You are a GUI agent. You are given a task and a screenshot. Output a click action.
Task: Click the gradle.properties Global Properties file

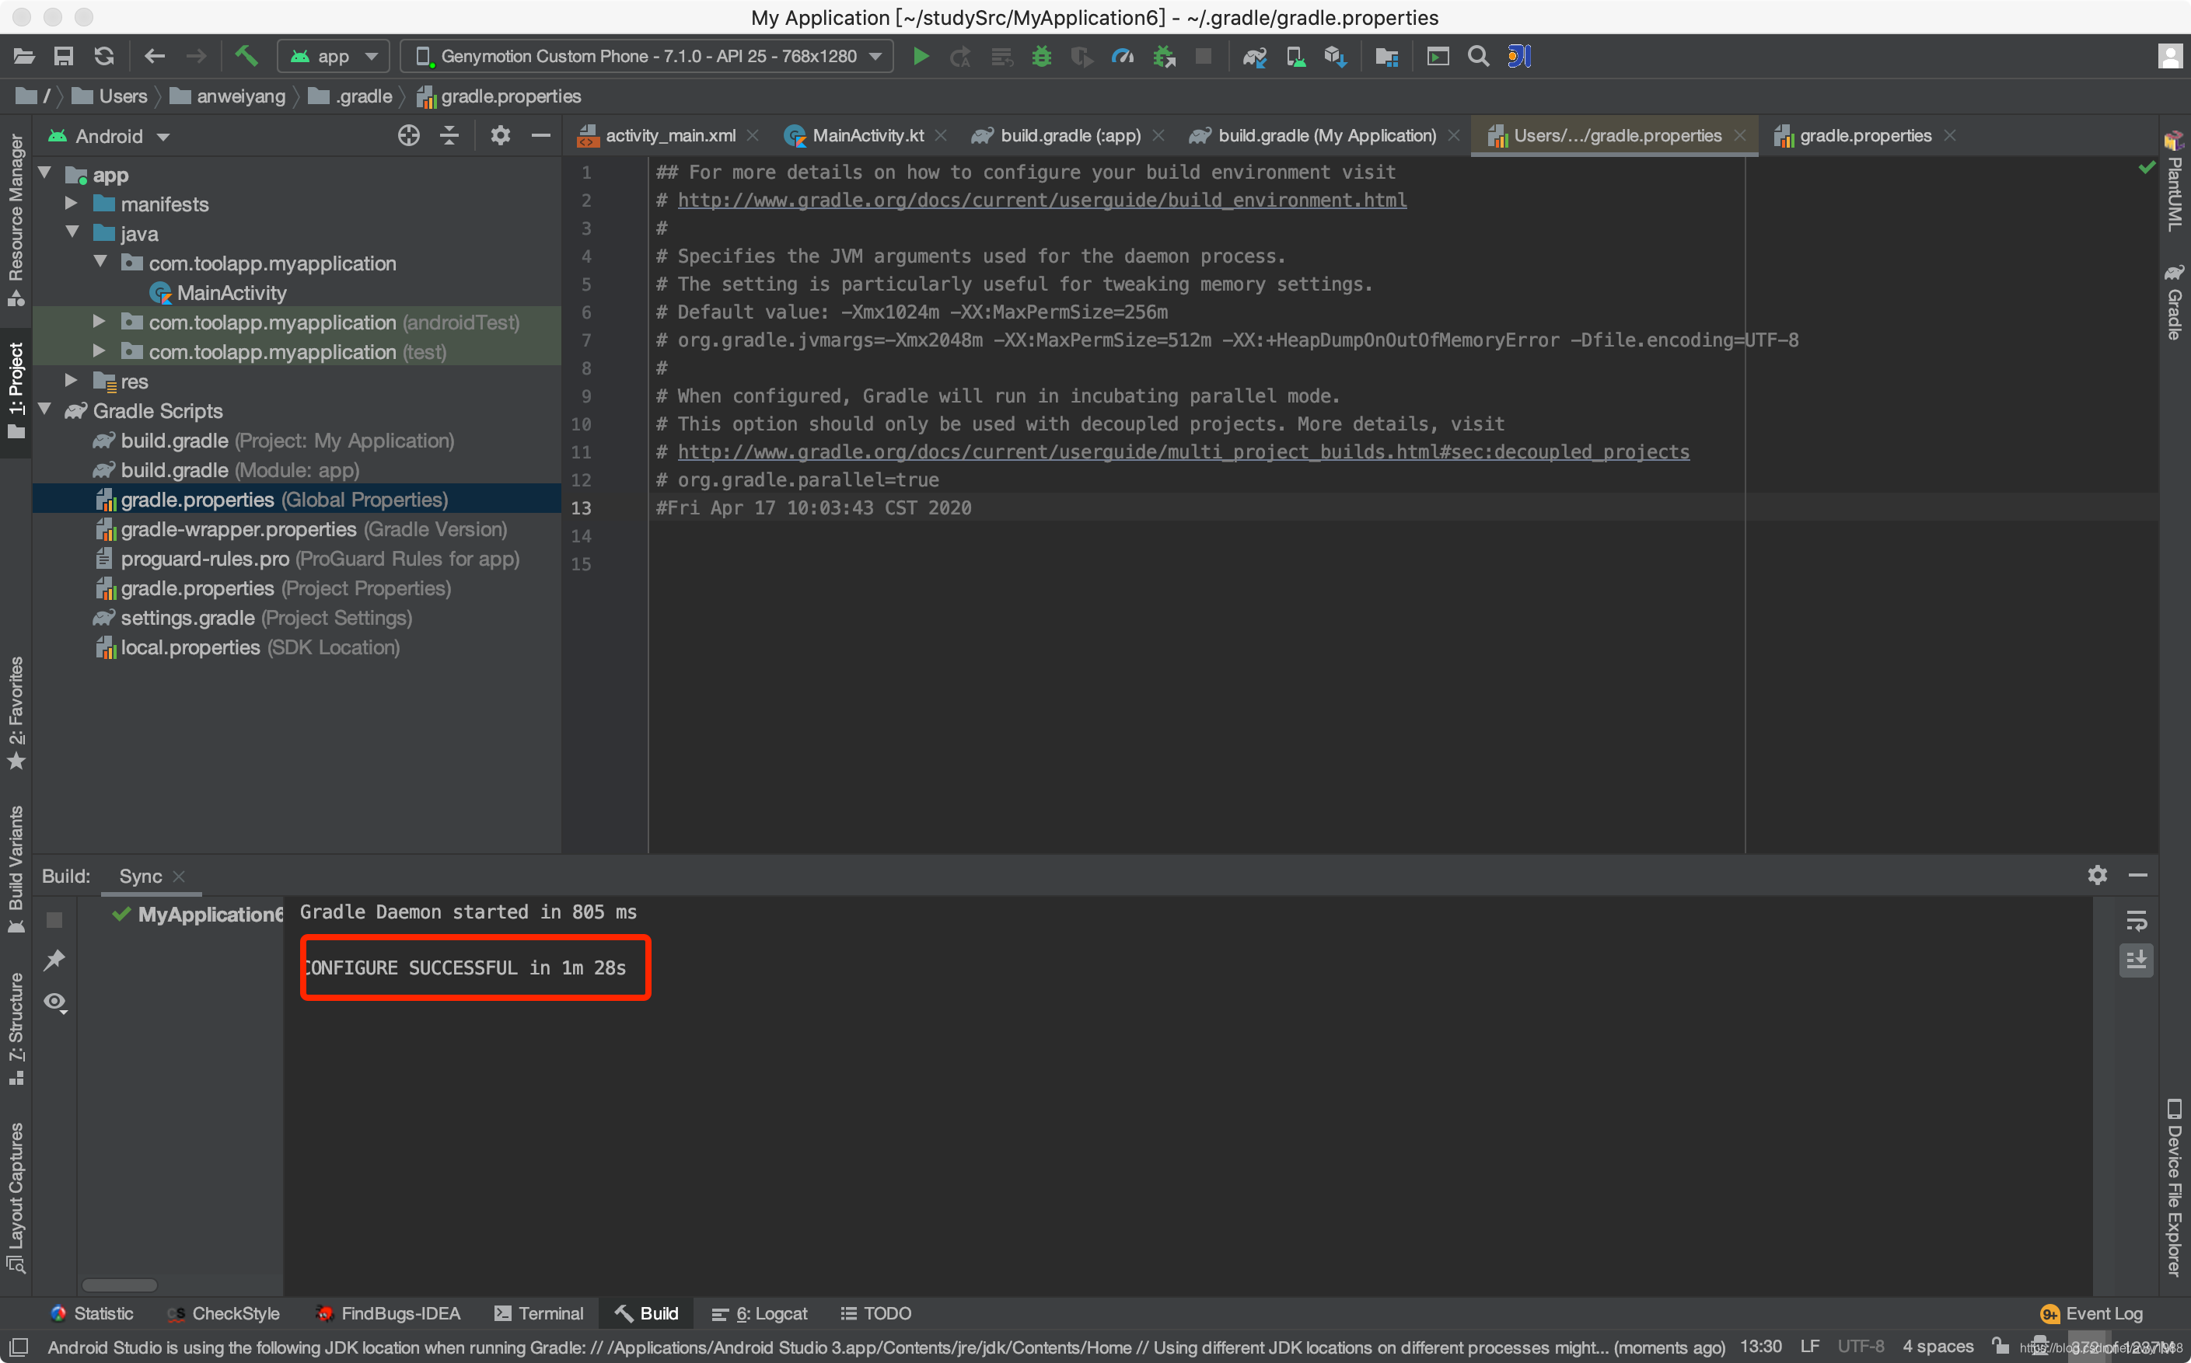pos(283,498)
